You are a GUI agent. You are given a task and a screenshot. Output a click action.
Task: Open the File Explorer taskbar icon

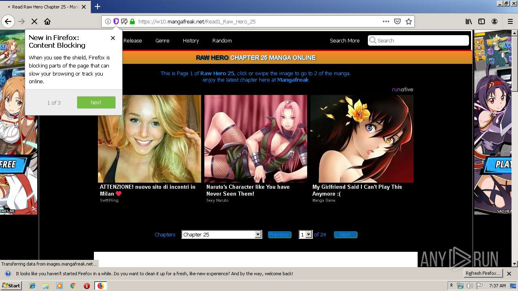(46, 286)
